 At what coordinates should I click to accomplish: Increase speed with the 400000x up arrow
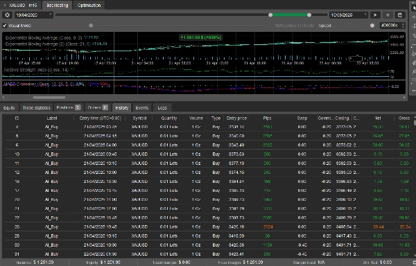pyautogui.click(x=404, y=24)
